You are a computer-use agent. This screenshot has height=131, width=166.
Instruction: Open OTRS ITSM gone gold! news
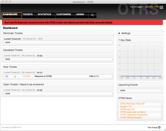coord(131,118)
